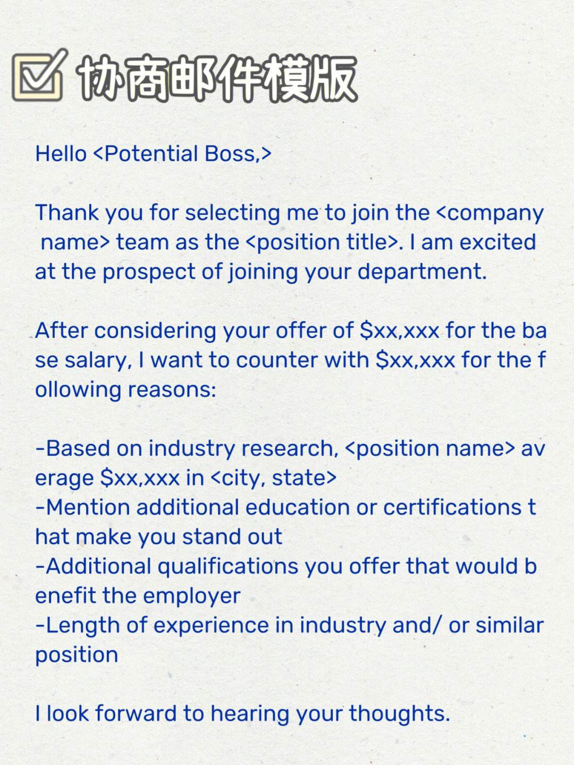This screenshot has height=765, width=574.
Task: Click the word 'position' on the last bullet line
Action: click(77, 655)
